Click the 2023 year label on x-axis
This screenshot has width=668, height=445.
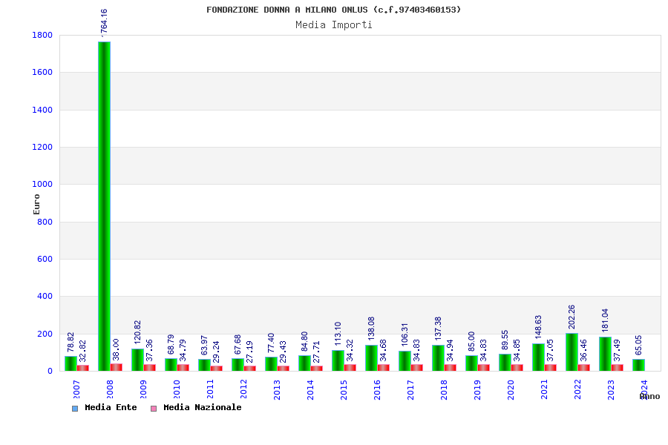point(611,389)
